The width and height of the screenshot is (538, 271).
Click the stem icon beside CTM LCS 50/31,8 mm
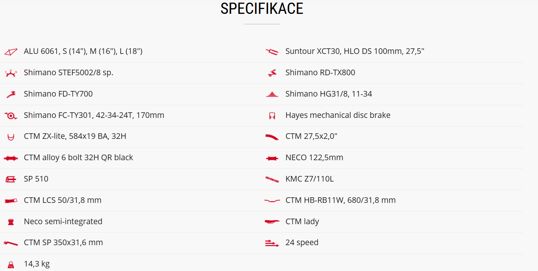click(x=11, y=201)
